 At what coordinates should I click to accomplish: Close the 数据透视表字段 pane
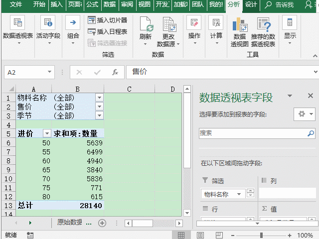310,96
